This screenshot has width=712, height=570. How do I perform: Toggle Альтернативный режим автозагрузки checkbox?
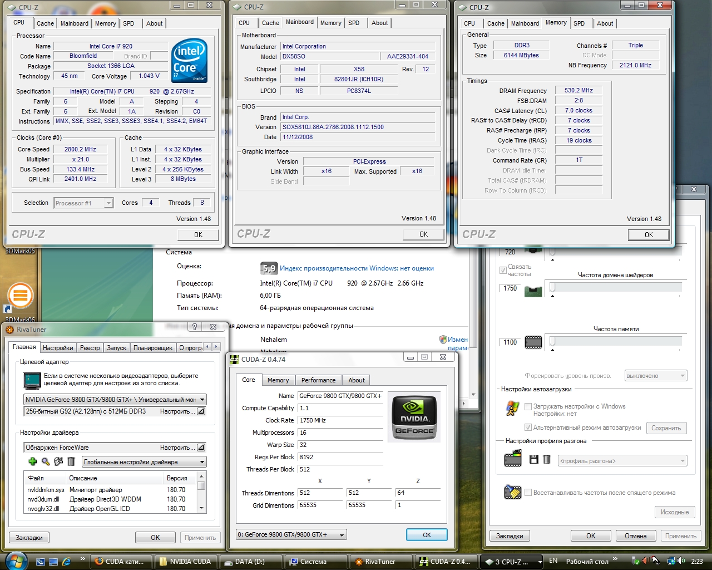[x=528, y=427]
